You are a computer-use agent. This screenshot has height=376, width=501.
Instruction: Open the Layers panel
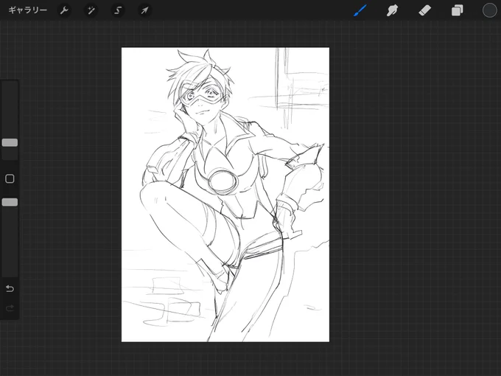[458, 10]
